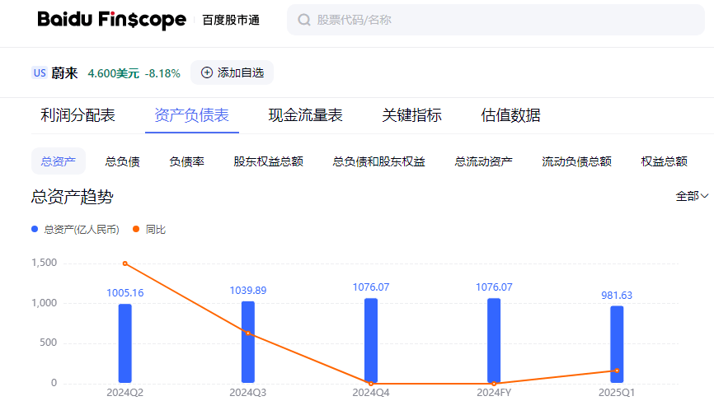Open the 估值数据 tab
Image resolution: width=714 pixels, height=415 pixels.
tap(510, 115)
